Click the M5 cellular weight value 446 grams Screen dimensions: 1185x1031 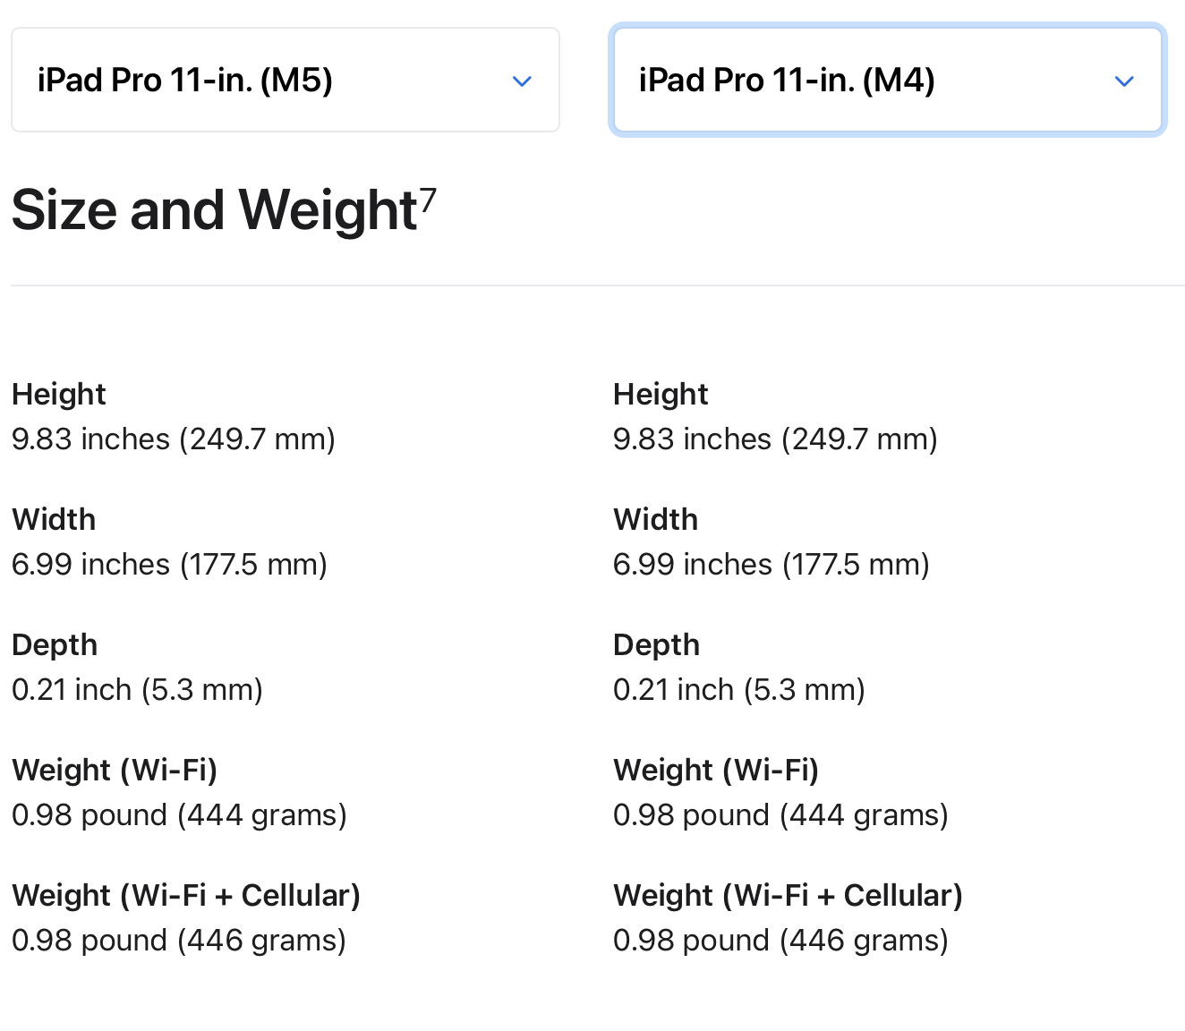(x=179, y=941)
